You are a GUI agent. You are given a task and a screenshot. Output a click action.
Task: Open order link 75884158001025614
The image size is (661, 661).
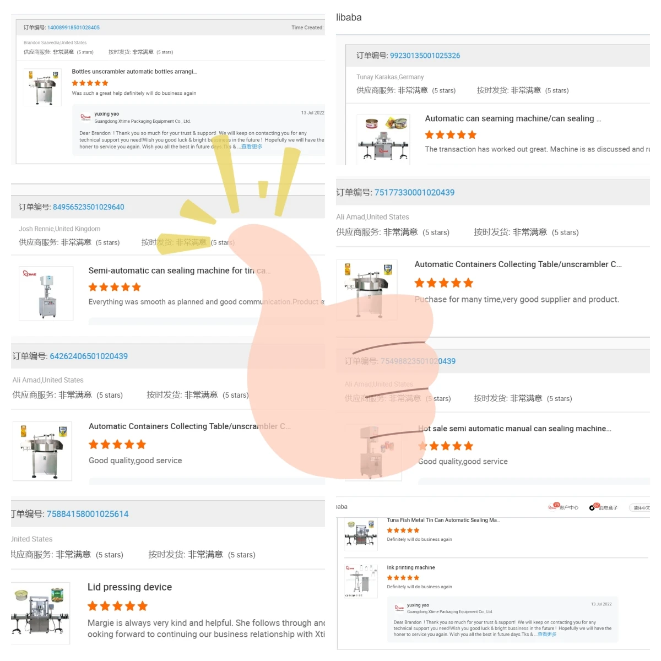(x=88, y=514)
